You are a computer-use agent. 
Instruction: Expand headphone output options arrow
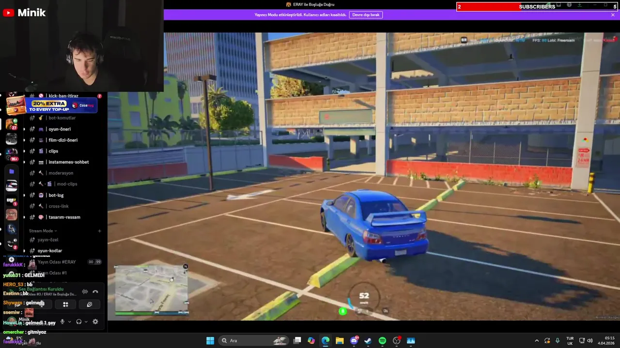tap(86, 321)
